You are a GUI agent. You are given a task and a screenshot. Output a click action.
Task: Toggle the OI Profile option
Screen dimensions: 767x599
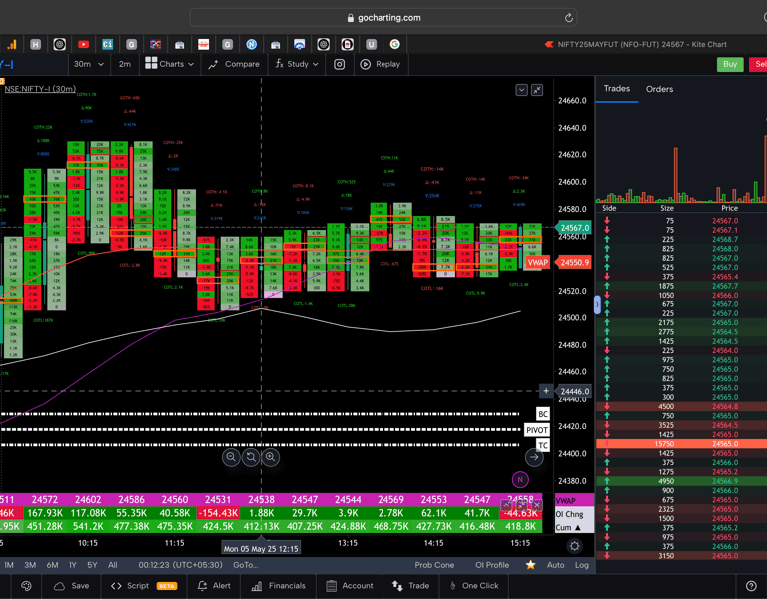(x=492, y=565)
